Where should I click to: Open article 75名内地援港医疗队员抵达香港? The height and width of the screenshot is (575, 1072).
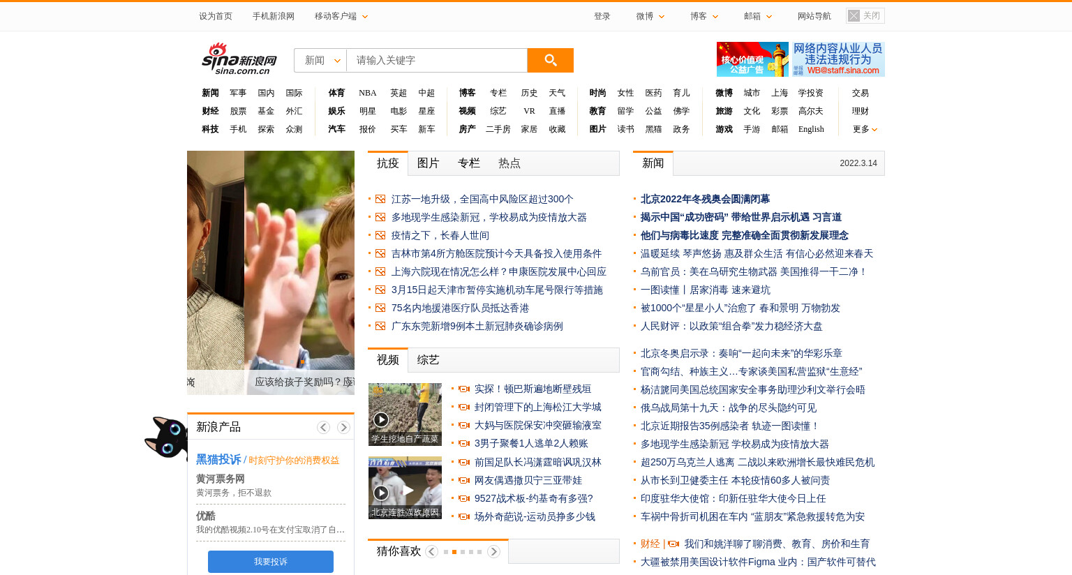(460, 308)
